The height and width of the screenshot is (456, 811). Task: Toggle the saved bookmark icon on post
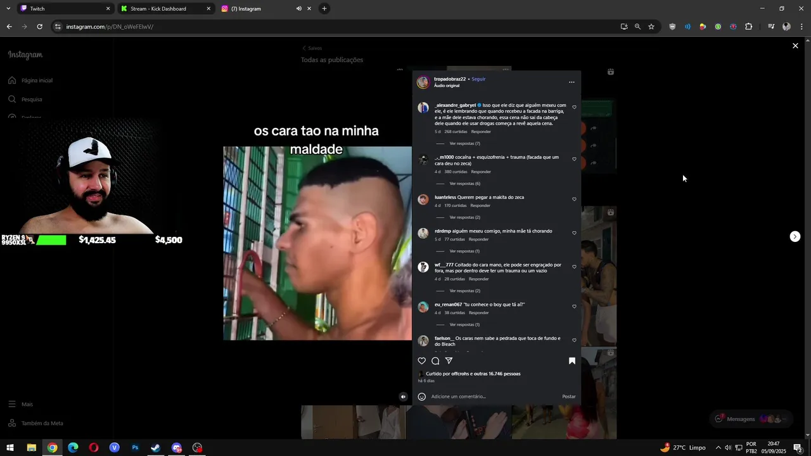click(x=572, y=361)
